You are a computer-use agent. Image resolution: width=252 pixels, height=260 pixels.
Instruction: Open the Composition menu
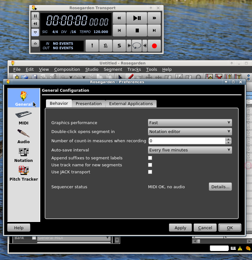click(67, 69)
